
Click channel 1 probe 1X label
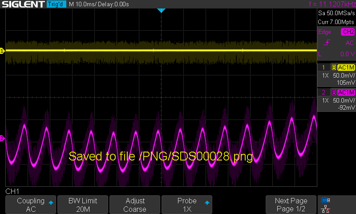pos(325,75)
